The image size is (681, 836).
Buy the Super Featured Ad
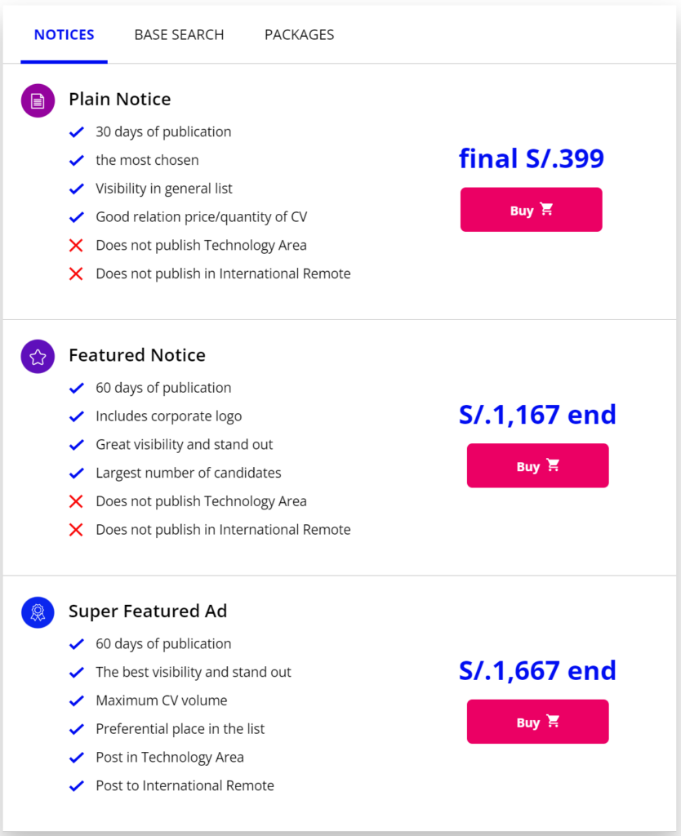[537, 722]
